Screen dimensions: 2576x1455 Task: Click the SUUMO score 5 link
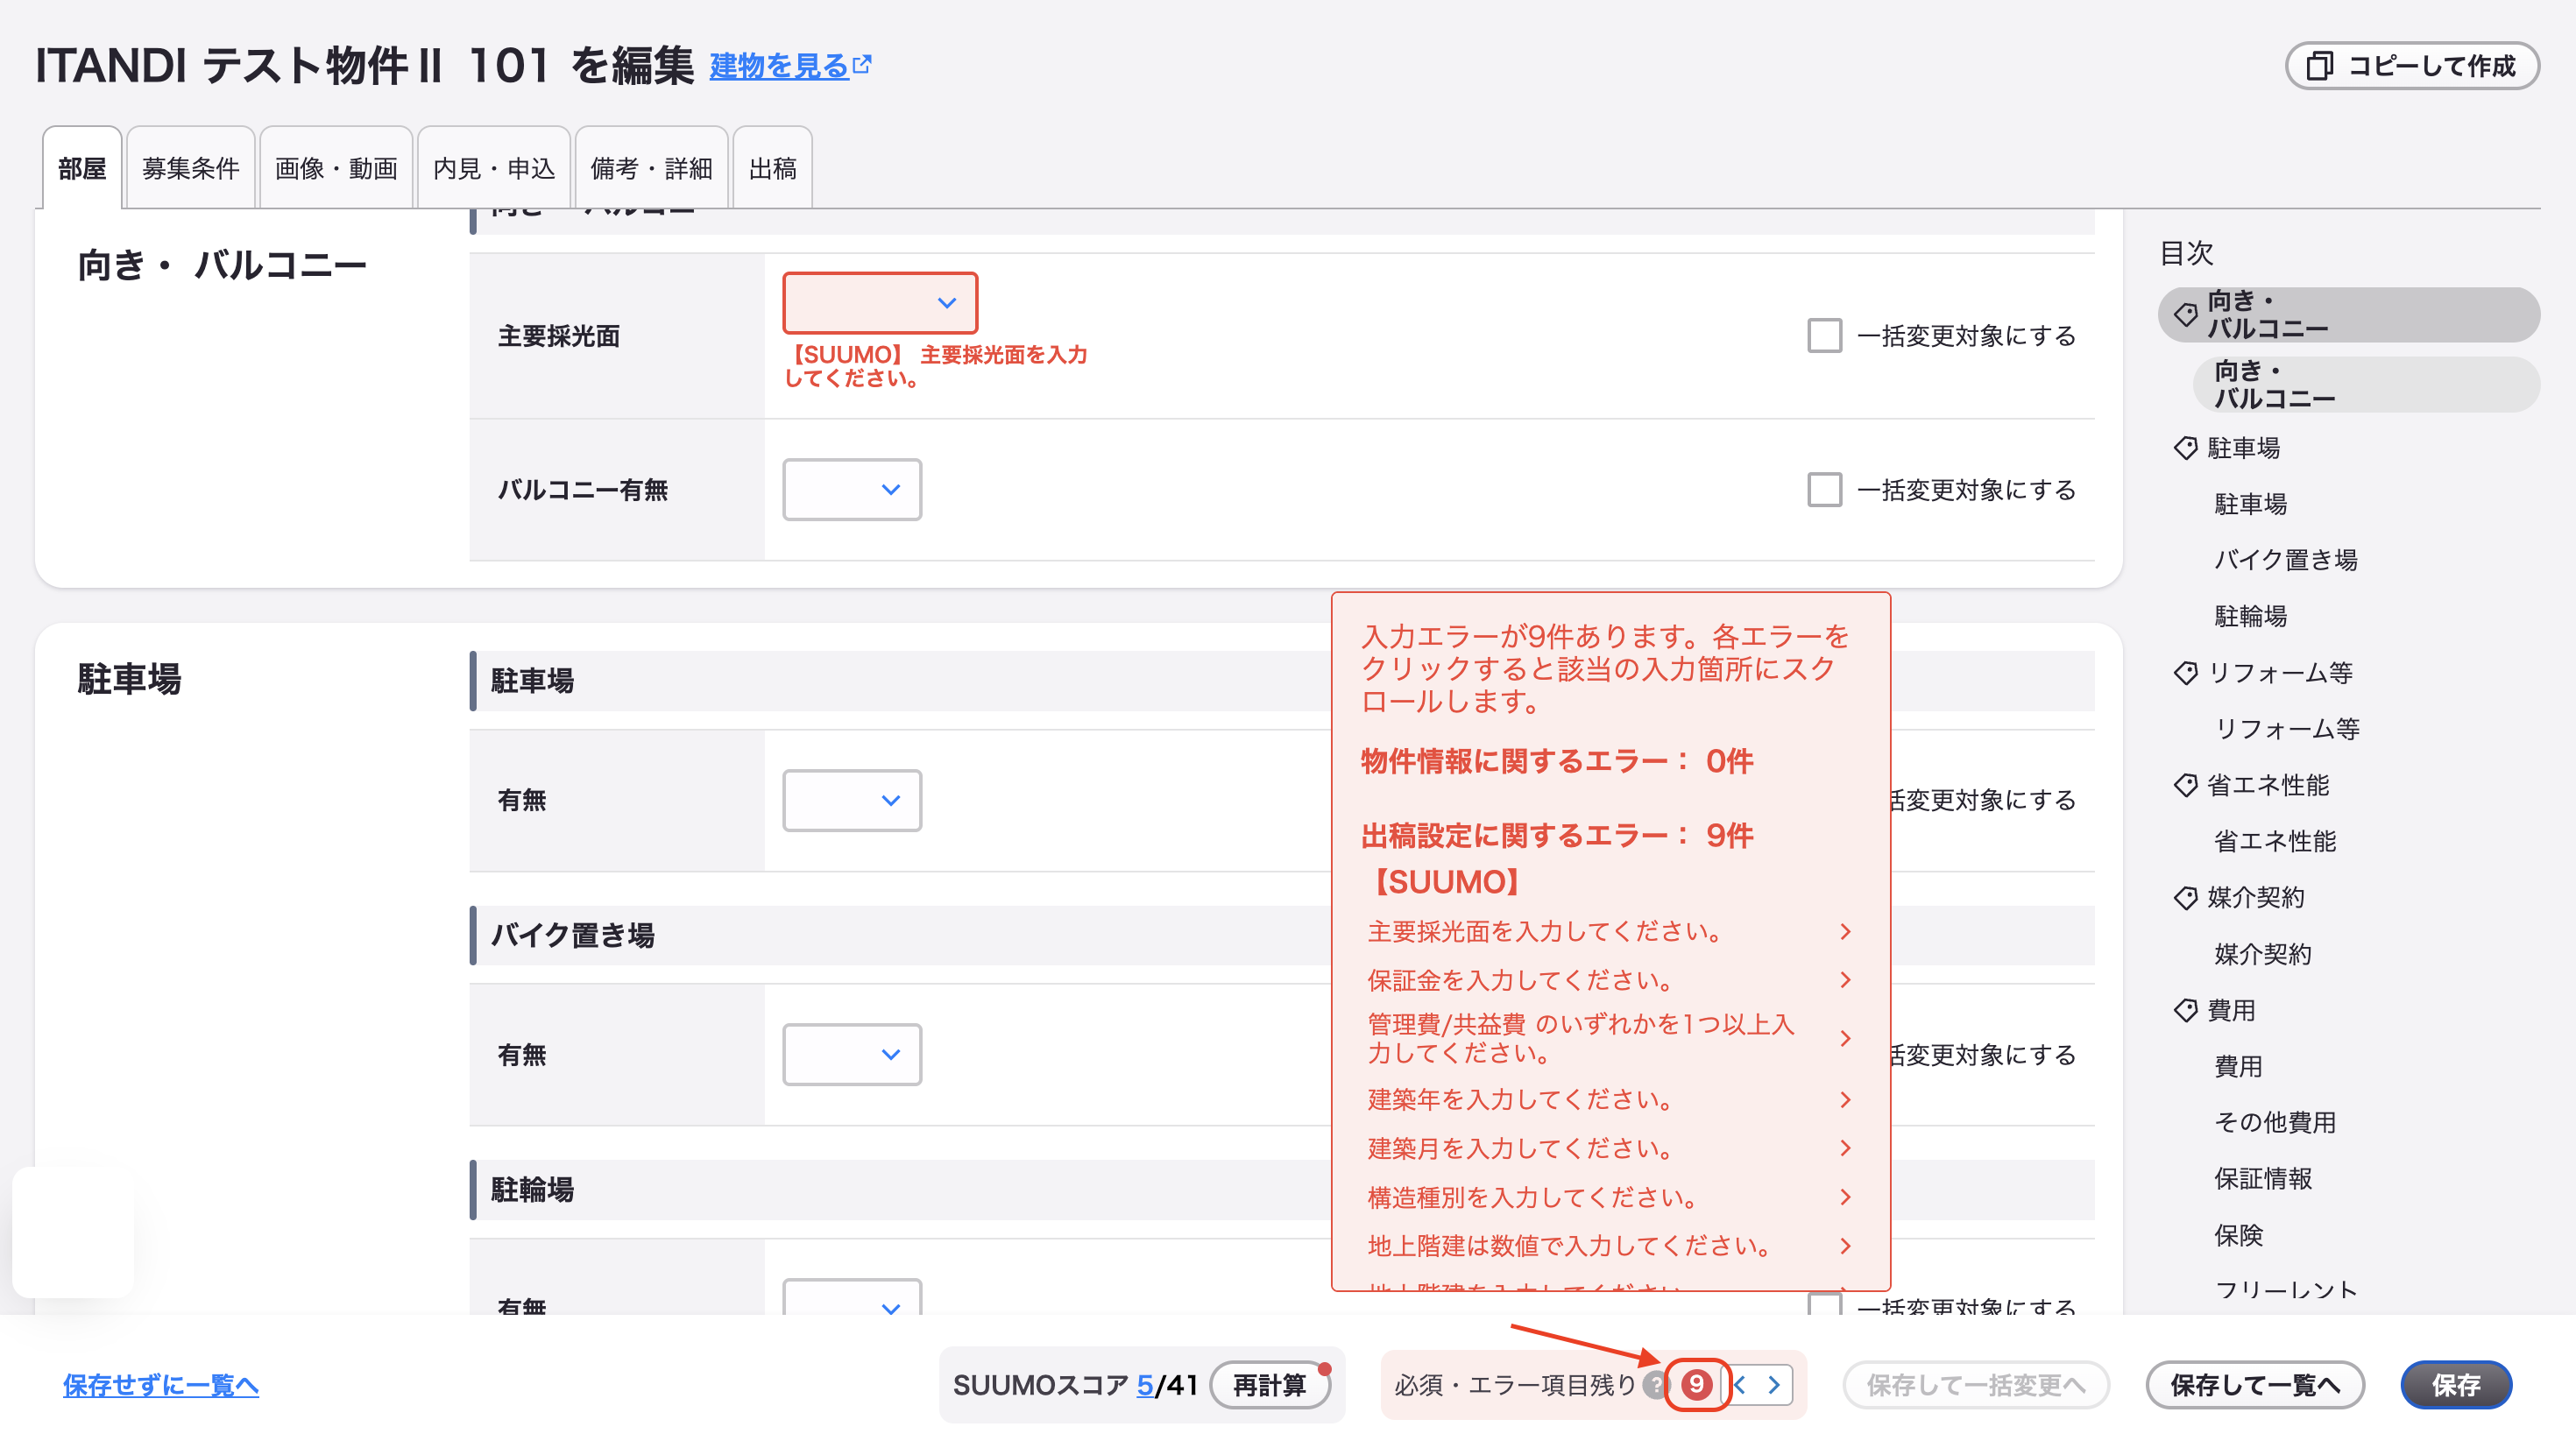pyautogui.click(x=1145, y=1384)
